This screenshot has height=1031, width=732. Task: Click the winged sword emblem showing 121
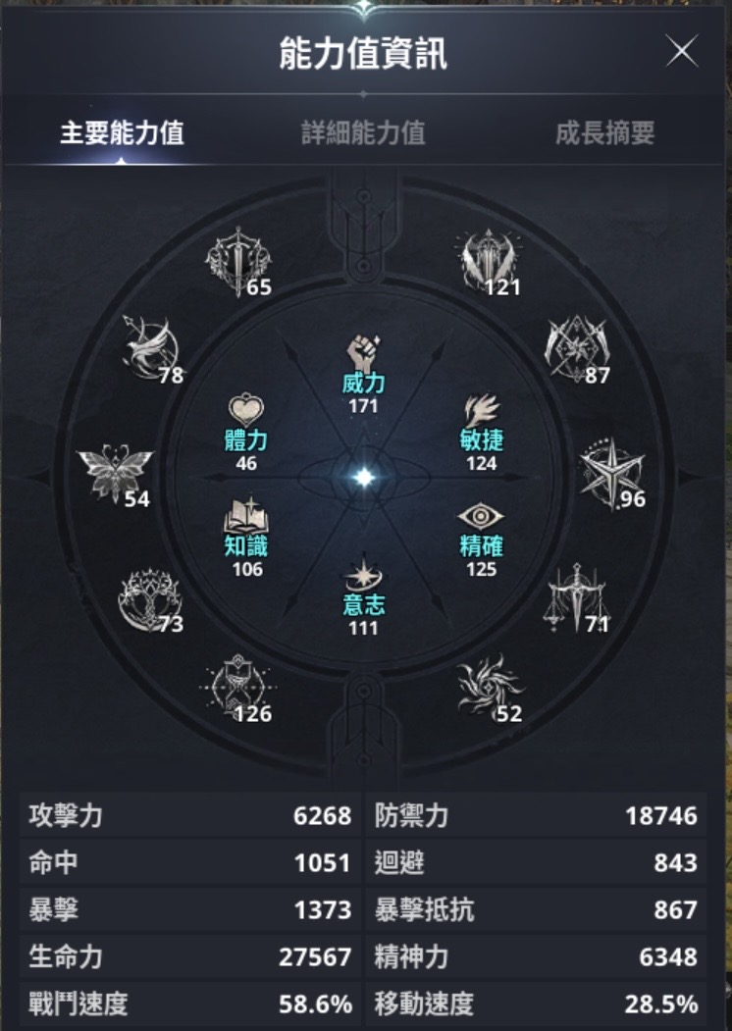[488, 260]
